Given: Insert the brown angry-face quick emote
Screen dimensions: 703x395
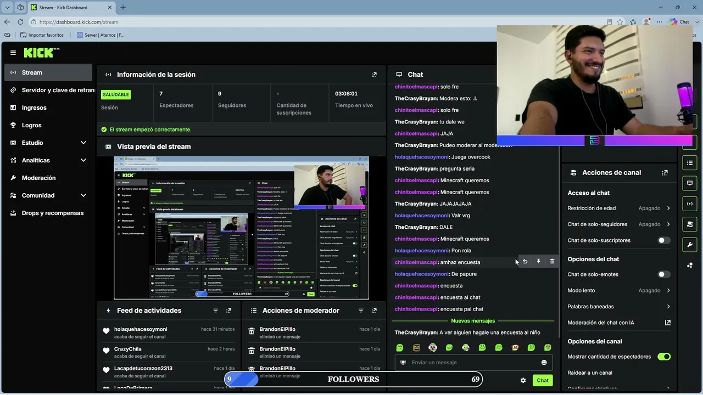Looking at the screenshot, I should coord(416,347).
